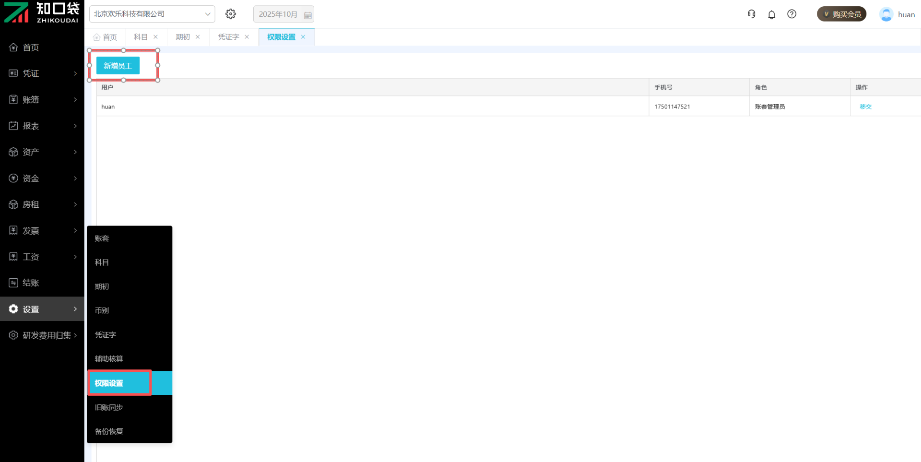This screenshot has height=462, width=921.
Task: Click the ZHIKOUDAI logo
Action: click(42, 13)
